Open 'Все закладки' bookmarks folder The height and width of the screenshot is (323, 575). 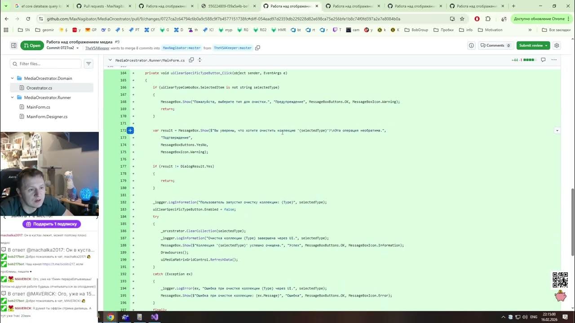click(x=556, y=30)
